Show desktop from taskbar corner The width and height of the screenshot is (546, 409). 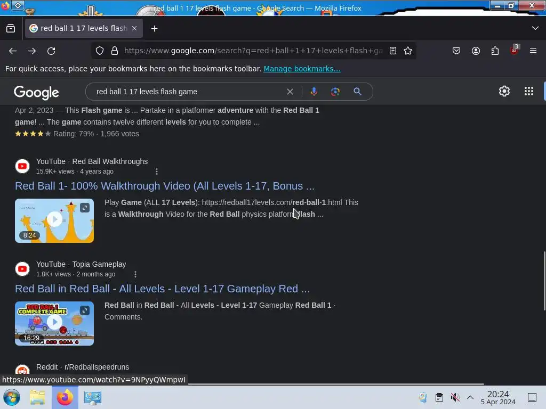pos(532,397)
